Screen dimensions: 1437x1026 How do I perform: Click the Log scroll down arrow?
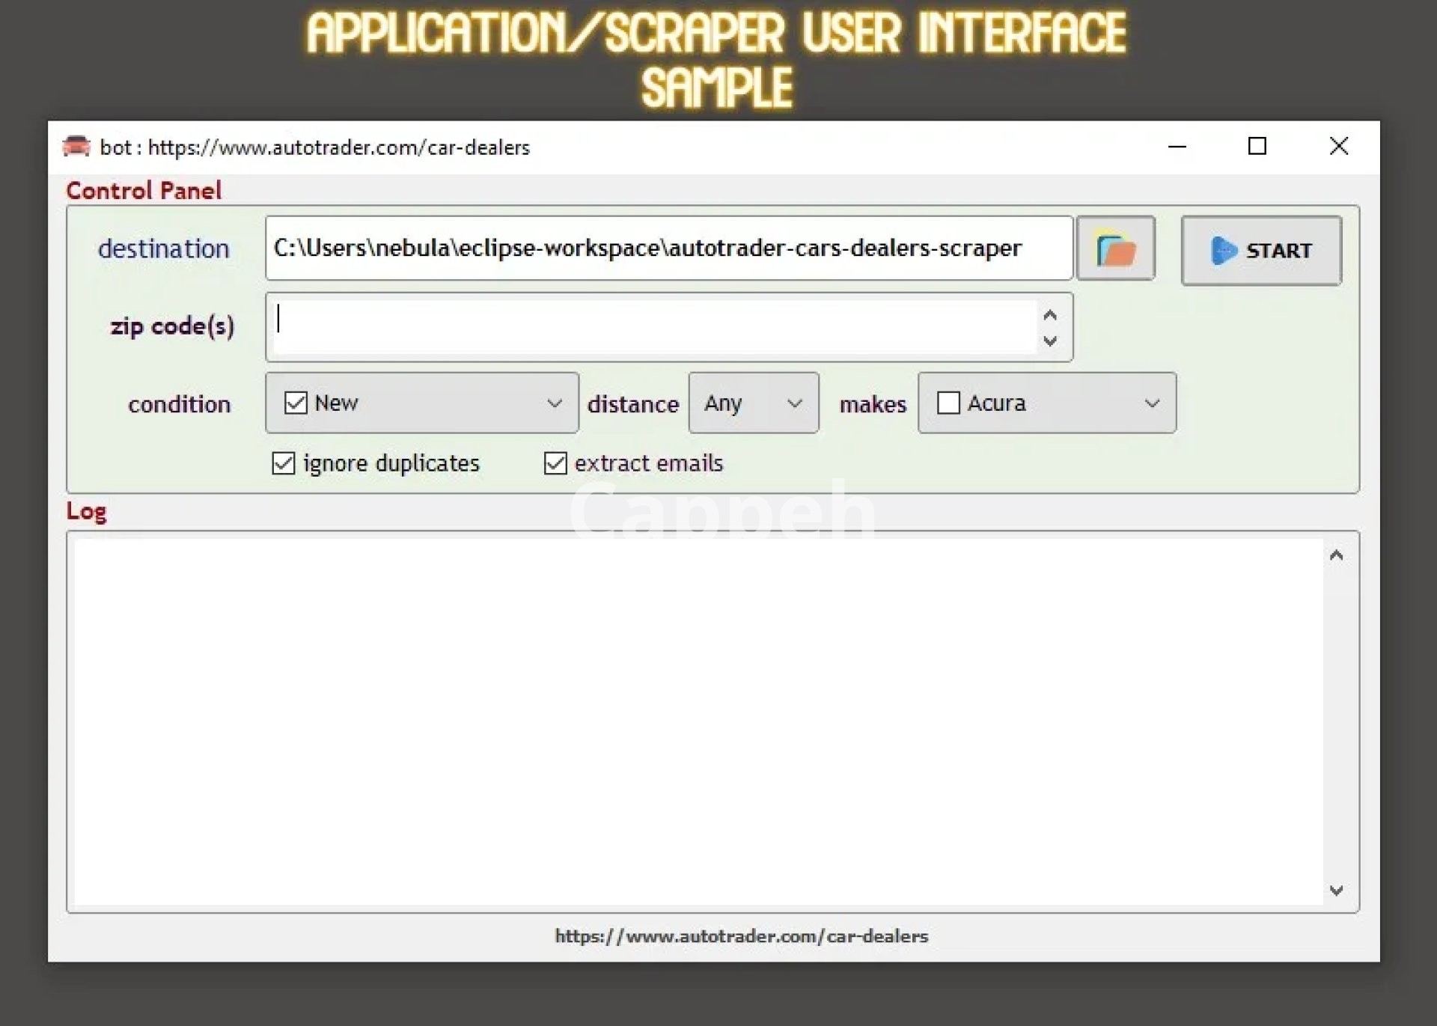[x=1336, y=890]
